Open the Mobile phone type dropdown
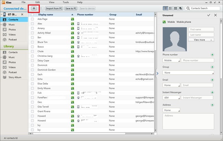This screenshot has height=141, width=223. (x=171, y=60)
